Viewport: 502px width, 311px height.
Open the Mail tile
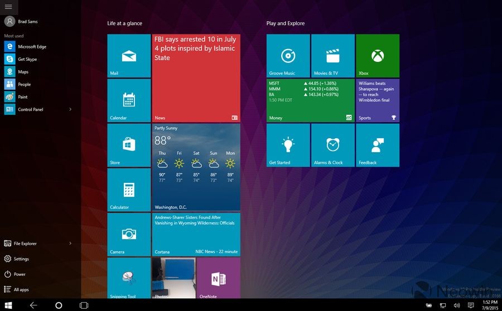(129, 56)
